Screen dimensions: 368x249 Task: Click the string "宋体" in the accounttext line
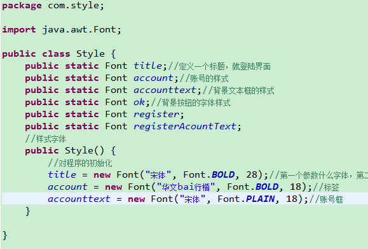193,199
